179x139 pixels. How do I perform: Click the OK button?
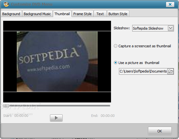point(160,131)
